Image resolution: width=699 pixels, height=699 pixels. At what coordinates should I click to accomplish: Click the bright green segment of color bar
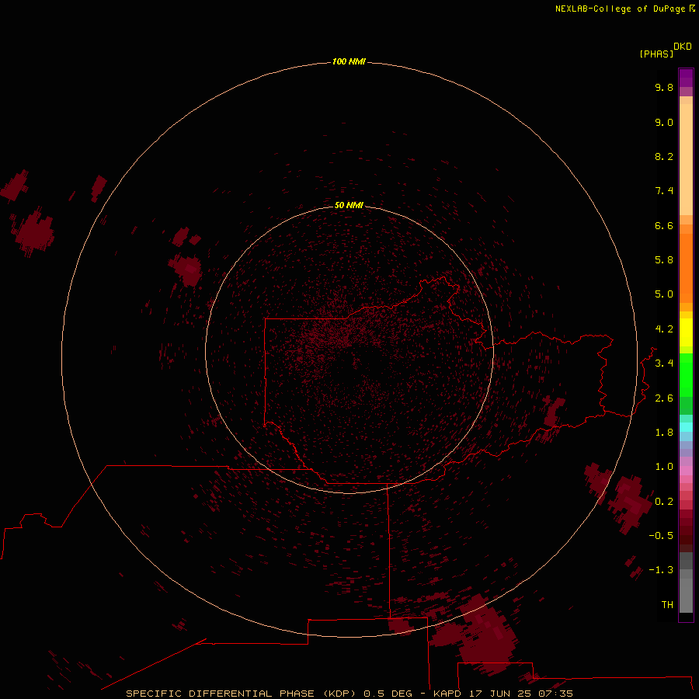coord(686,374)
